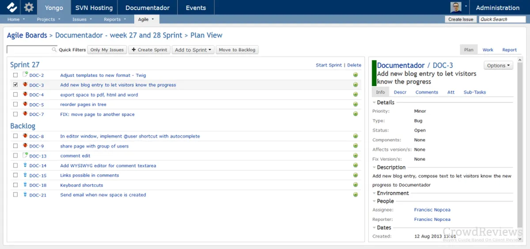Open the Options dropdown for DOC-3

[x=499, y=65]
